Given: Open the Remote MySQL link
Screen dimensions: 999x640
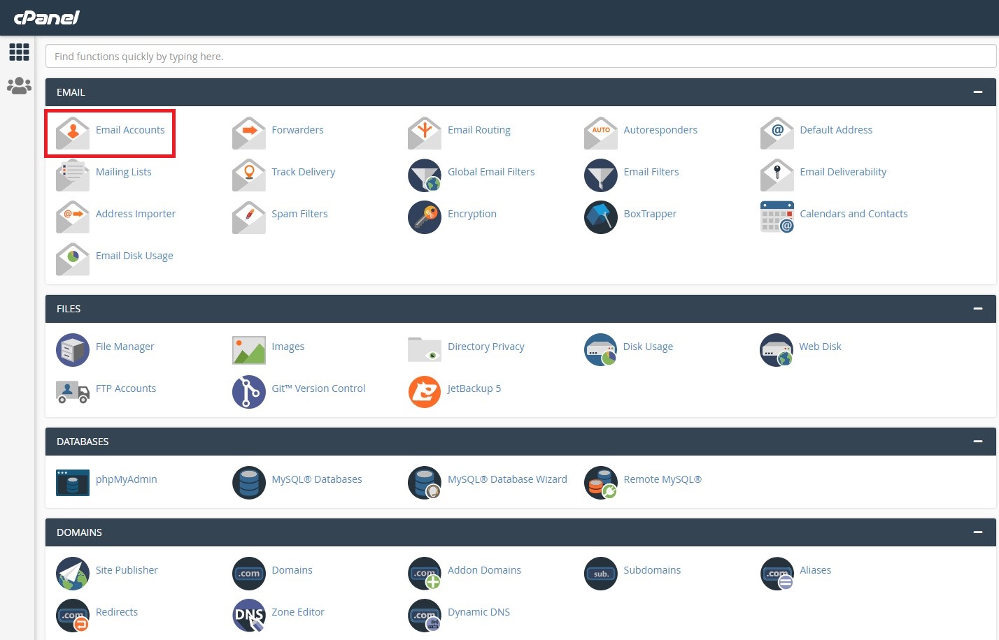Looking at the screenshot, I should 663,479.
